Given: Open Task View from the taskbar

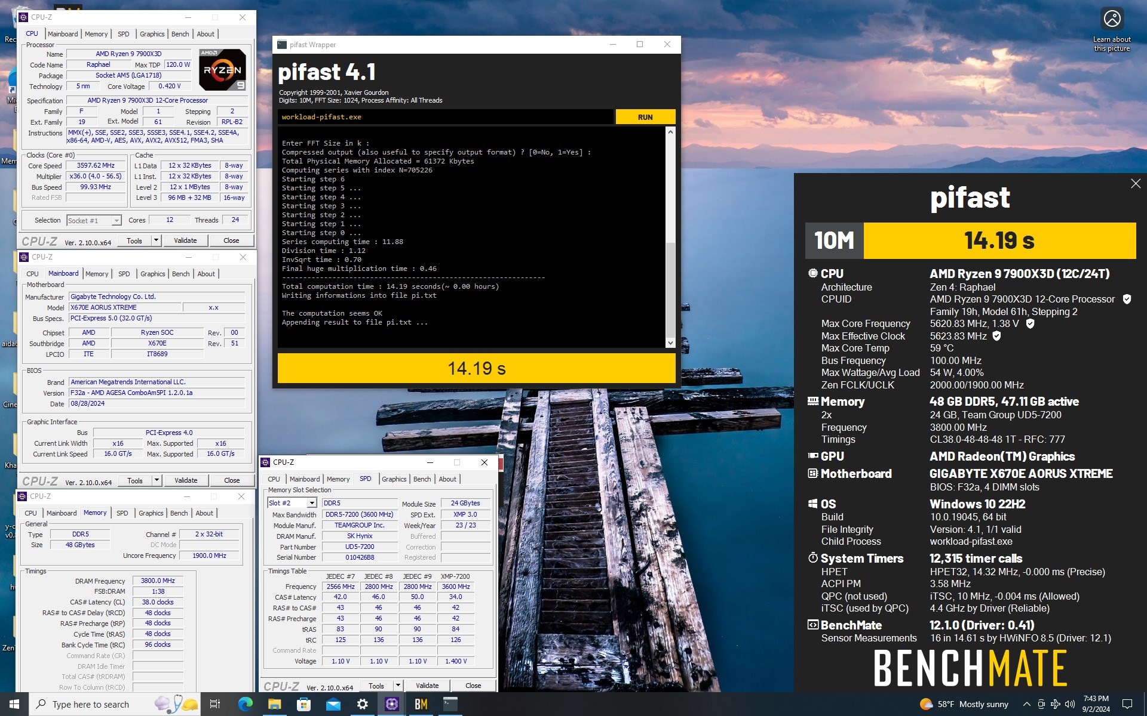Looking at the screenshot, I should [x=215, y=704].
